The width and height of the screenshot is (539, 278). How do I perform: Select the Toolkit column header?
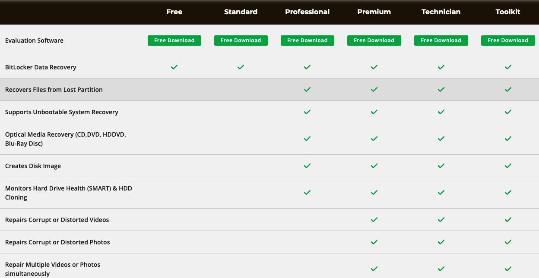coord(508,12)
